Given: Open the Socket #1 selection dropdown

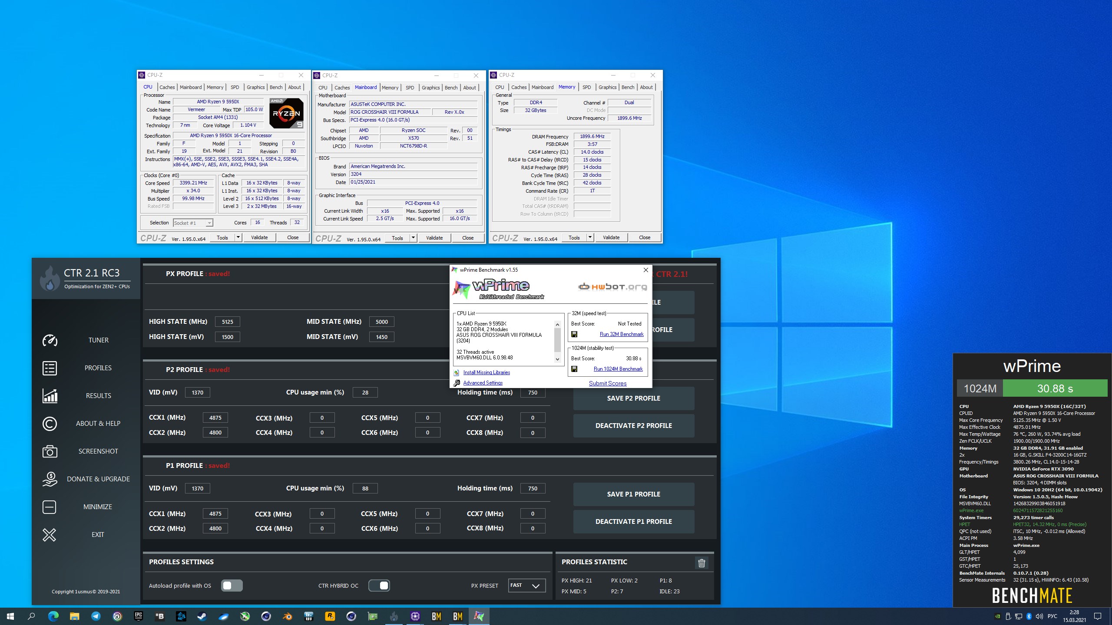Looking at the screenshot, I should (x=193, y=223).
